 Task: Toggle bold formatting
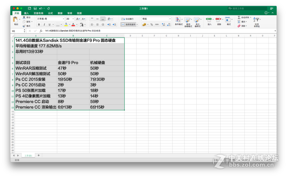click(x=39, y=24)
